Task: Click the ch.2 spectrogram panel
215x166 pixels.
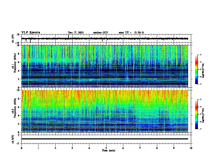Action: 105,111
